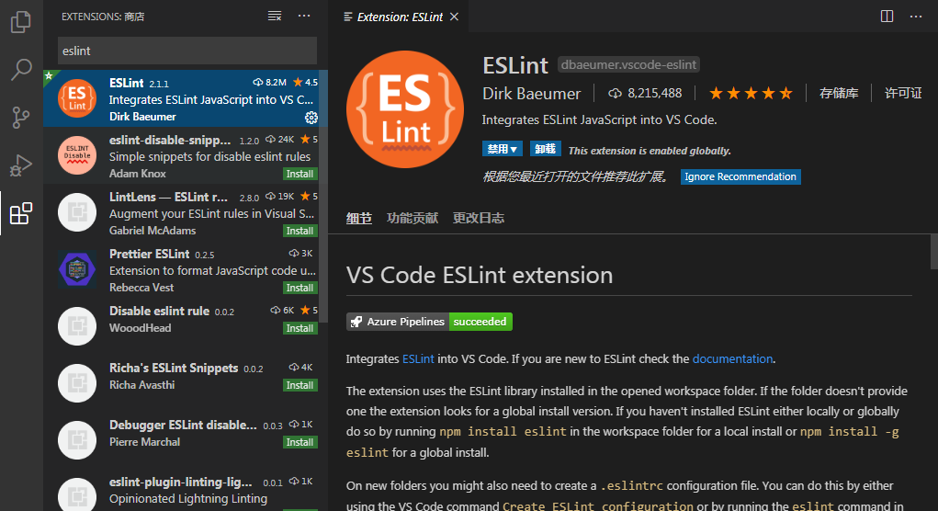Screen dimensions: 938x511
Task: Select Disable eslint rule list entry
Action: point(186,326)
